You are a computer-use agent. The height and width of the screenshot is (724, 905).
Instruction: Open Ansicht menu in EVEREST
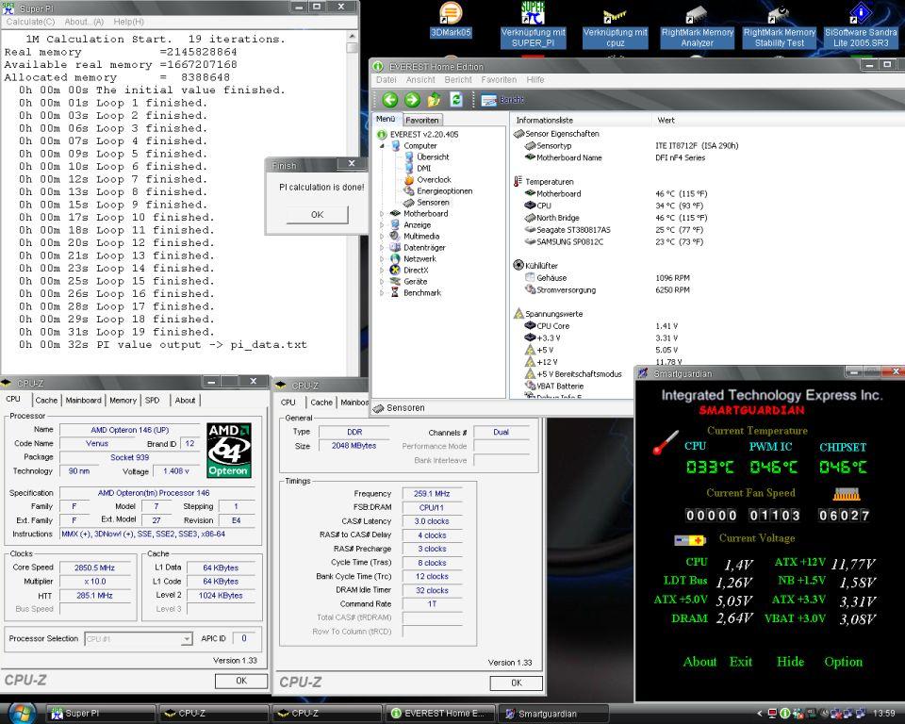(420, 80)
